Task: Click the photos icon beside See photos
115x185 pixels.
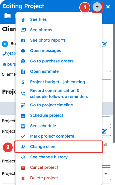Action: [x=23, y=30]
